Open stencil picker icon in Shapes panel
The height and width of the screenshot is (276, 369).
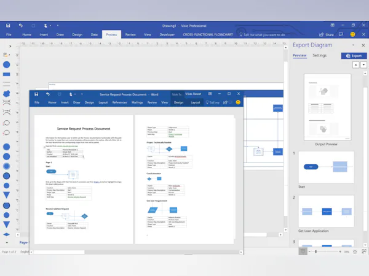(x=6, y=55)
